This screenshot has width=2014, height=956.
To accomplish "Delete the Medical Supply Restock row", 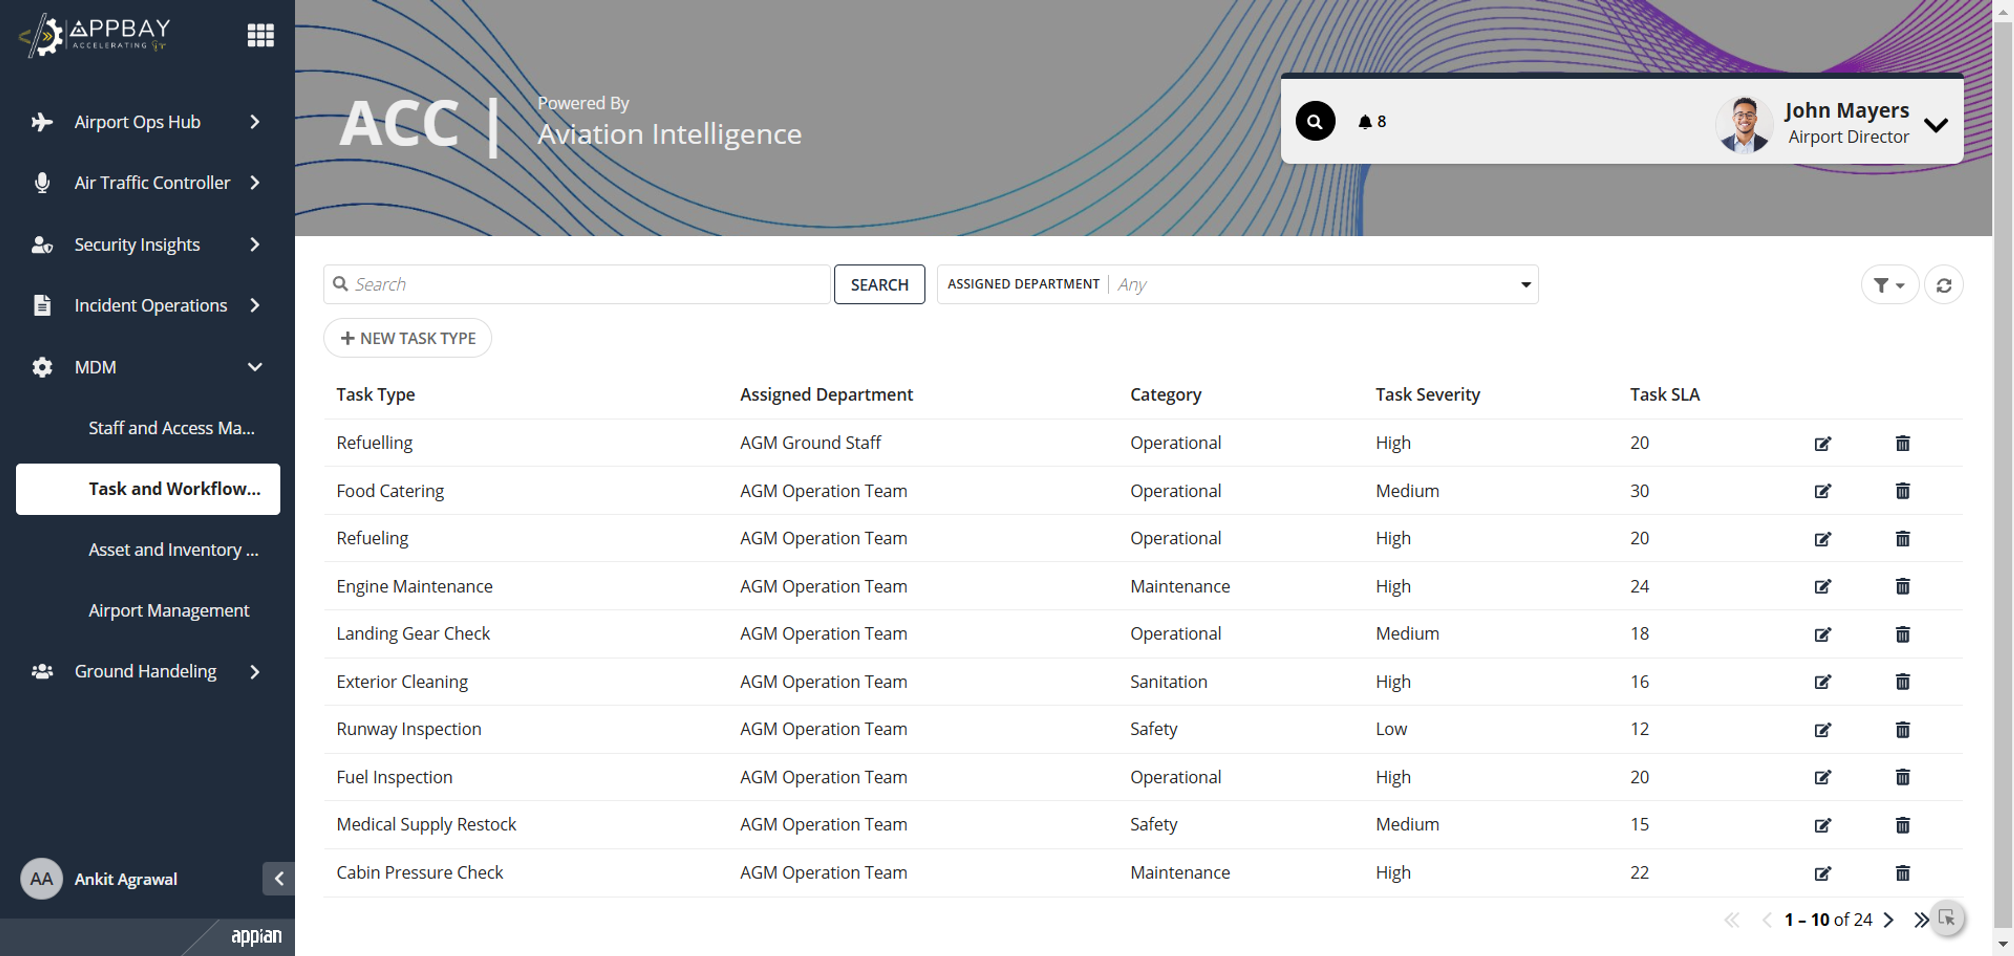I will 1902,825.
